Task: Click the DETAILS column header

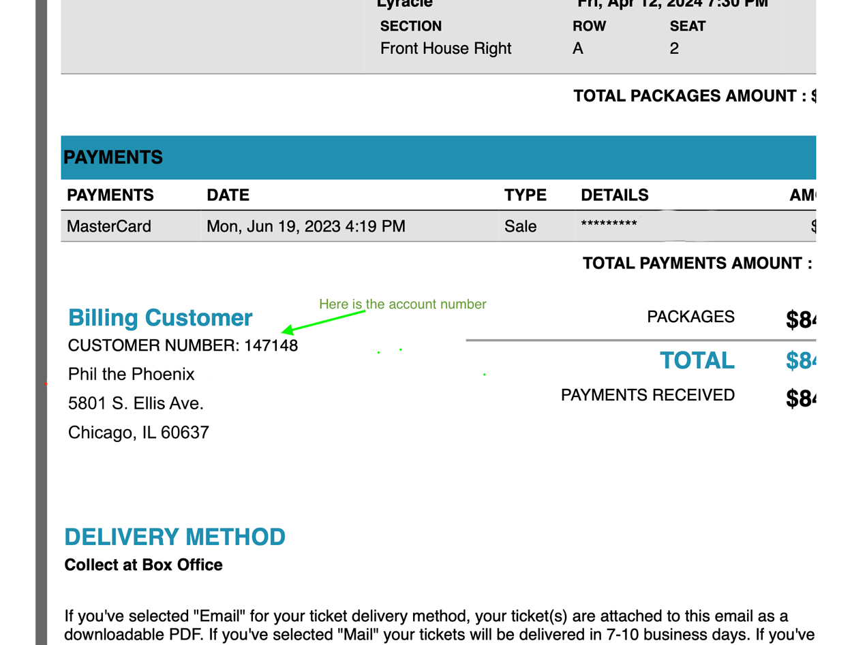Action: [615, 195]
